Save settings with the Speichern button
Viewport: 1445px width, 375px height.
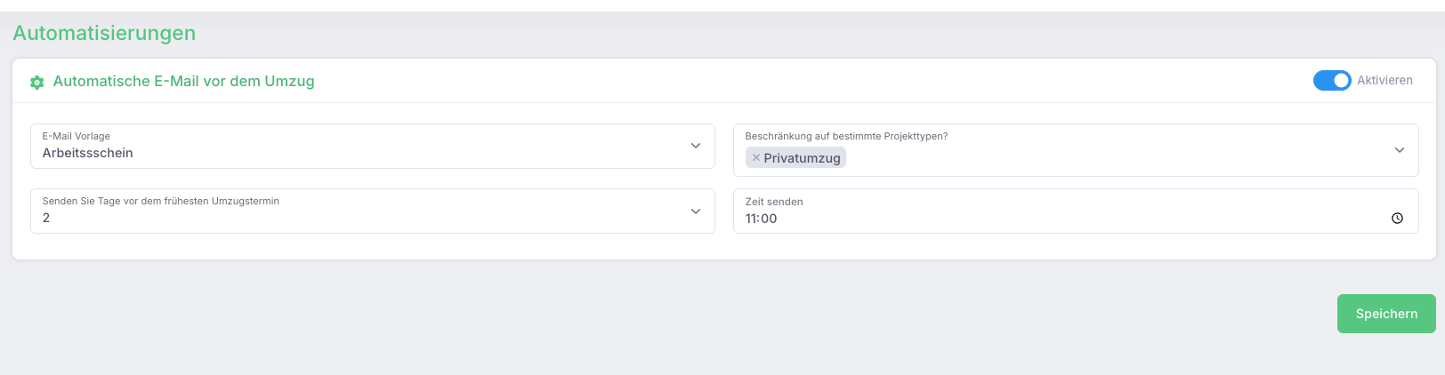(1386, 314)
